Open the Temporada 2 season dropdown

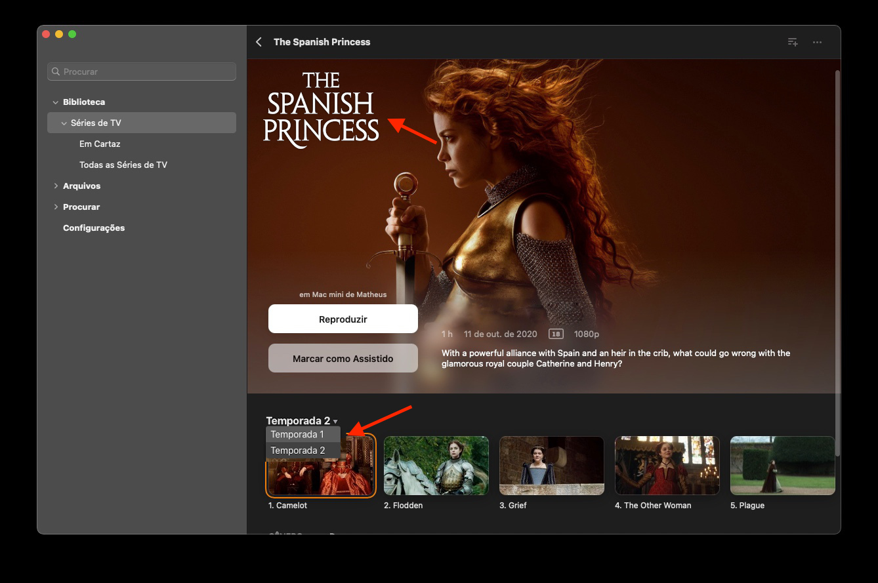302,421
